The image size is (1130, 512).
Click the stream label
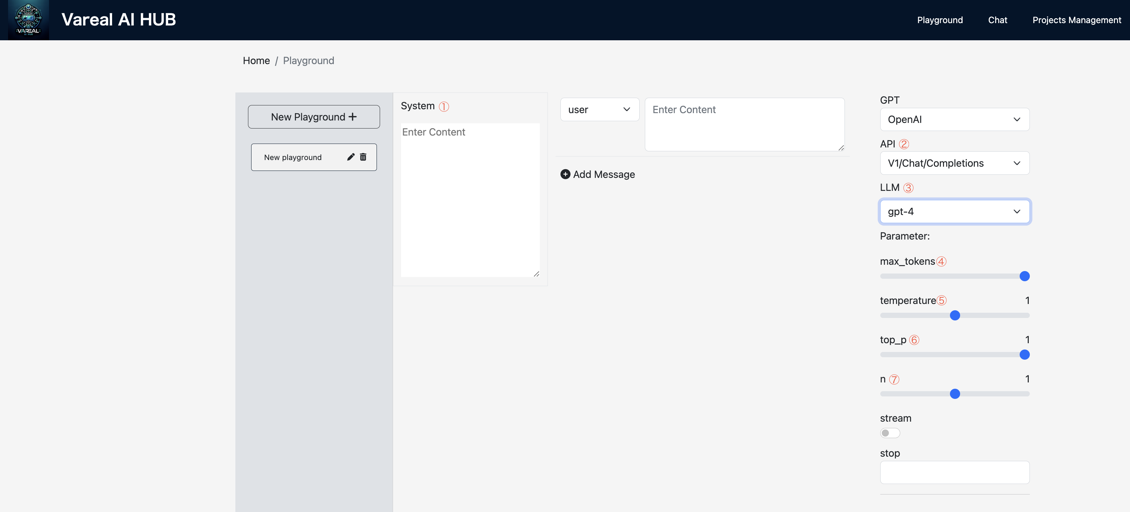(895, 418)
